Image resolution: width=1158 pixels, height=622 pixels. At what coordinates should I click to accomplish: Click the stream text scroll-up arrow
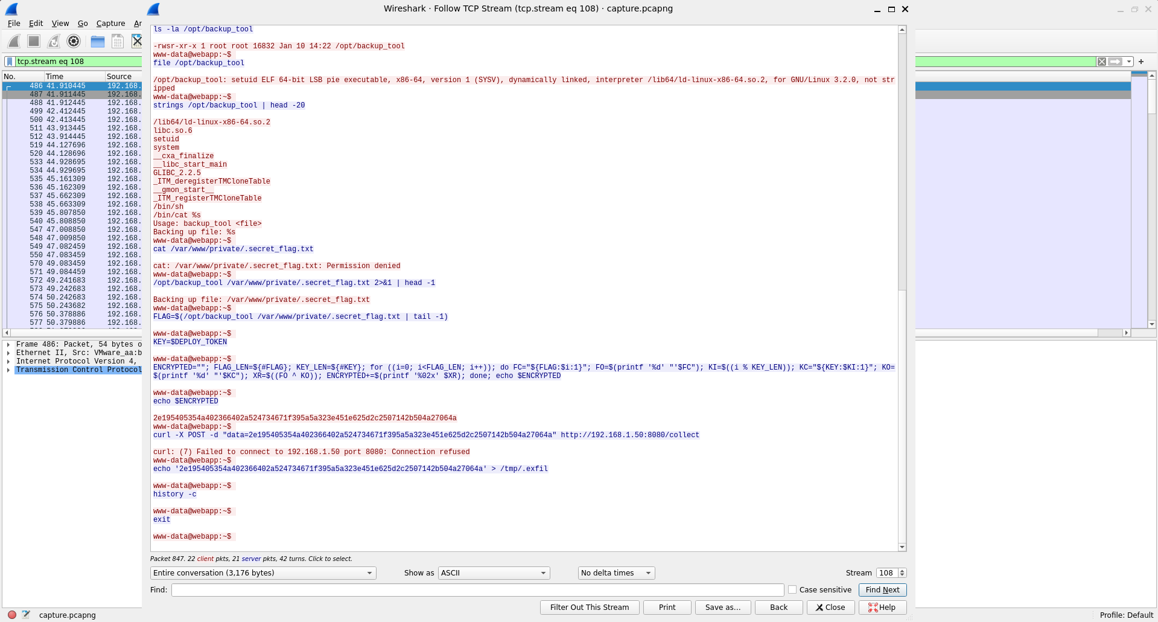[x=902, y=30]
